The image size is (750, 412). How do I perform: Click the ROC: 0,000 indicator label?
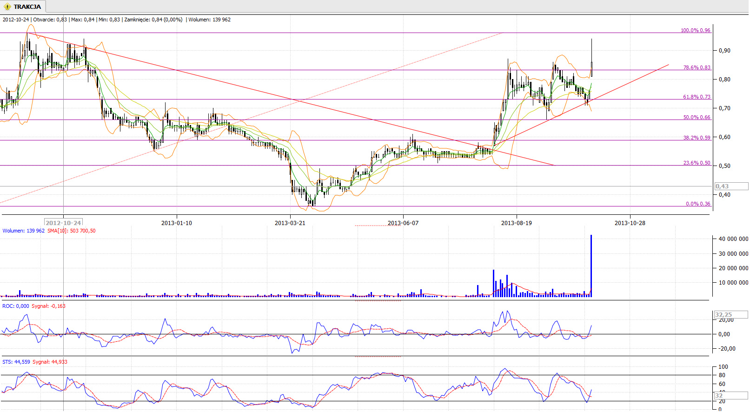16,306
